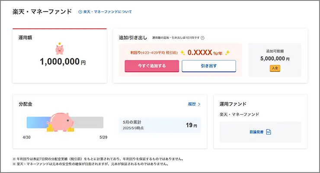Click the 5/29 end date label
This screenshot has width=320, height=173.
tap(103, 137)
